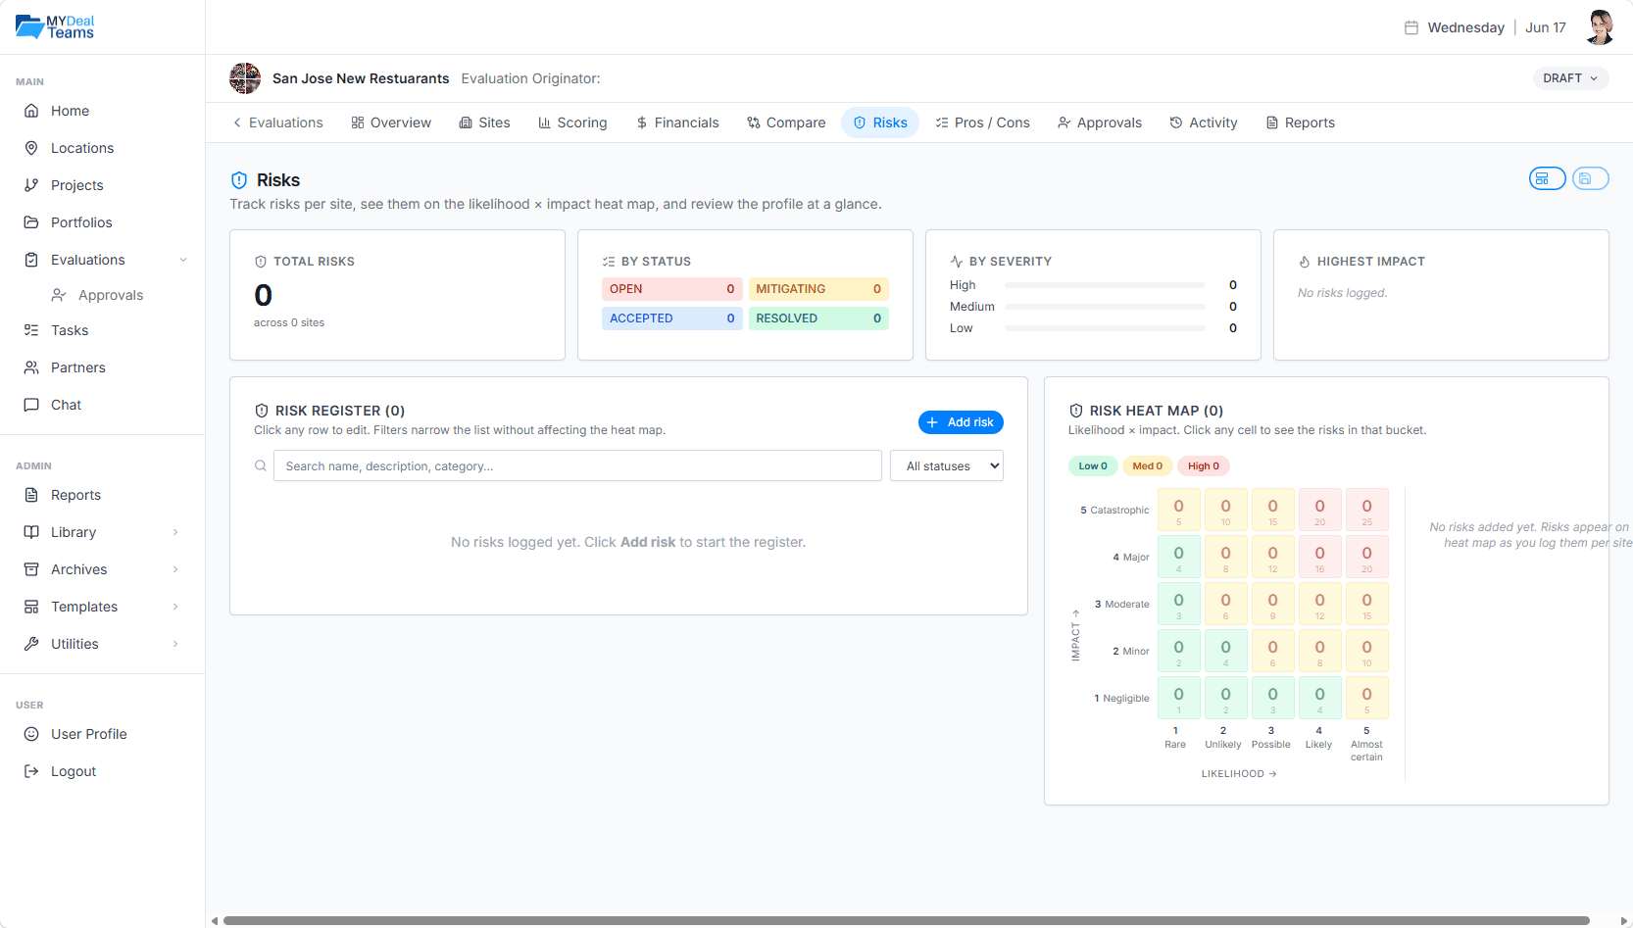Select the Risks tab
This screenshot has width=1633, height=928.
pyautogui.click(x=880, y=122)
